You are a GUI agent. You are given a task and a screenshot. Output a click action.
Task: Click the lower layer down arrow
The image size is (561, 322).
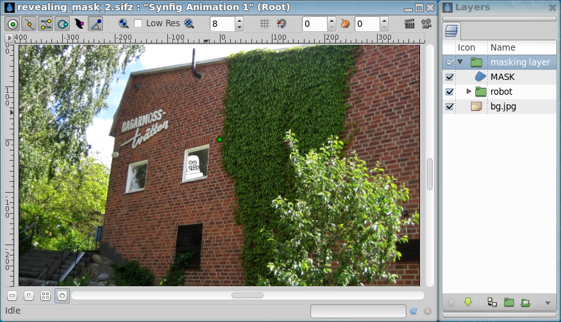[468, 302]
